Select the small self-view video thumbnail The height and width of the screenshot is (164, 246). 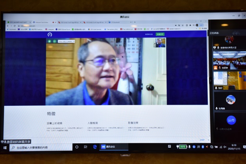160,43
